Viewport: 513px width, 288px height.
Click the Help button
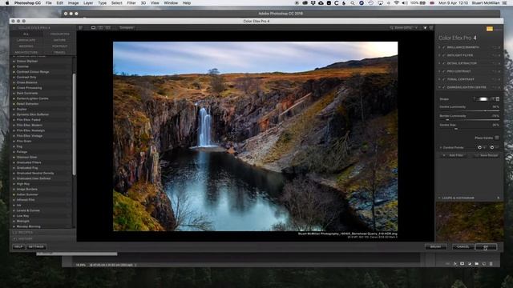[18, 247]
